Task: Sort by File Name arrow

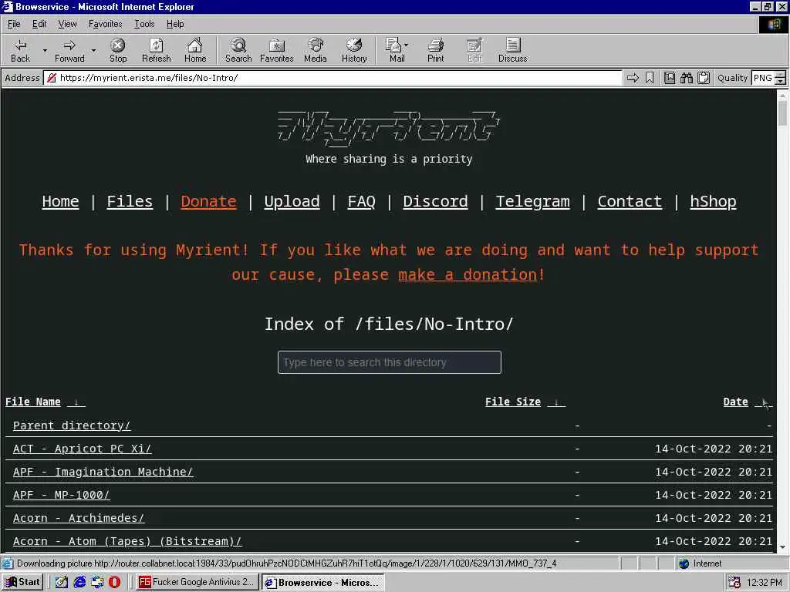Action: (76, 402)
